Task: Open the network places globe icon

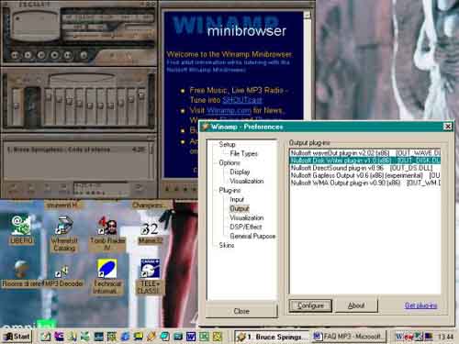Action: [x=21, y=273]
